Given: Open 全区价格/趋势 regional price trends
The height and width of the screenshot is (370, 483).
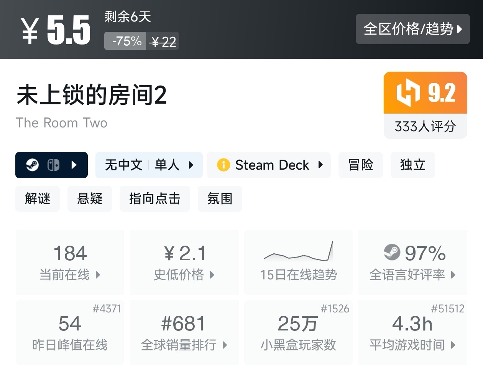Looking at the screenshot, I should click(412, 29).
